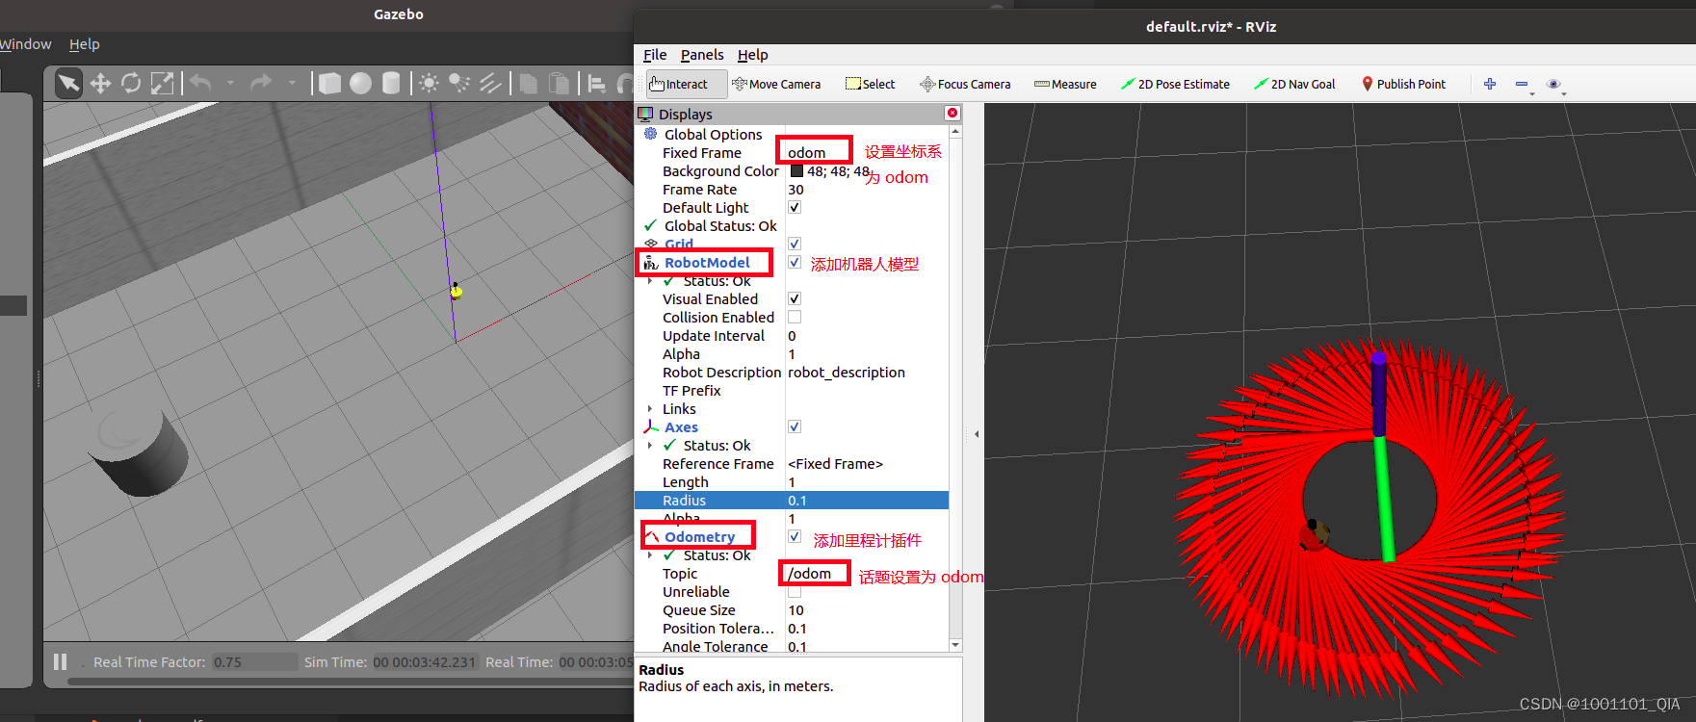Activate the Focus Camera tool
This screenshot has width=1696, height=722.
(965, 84)
